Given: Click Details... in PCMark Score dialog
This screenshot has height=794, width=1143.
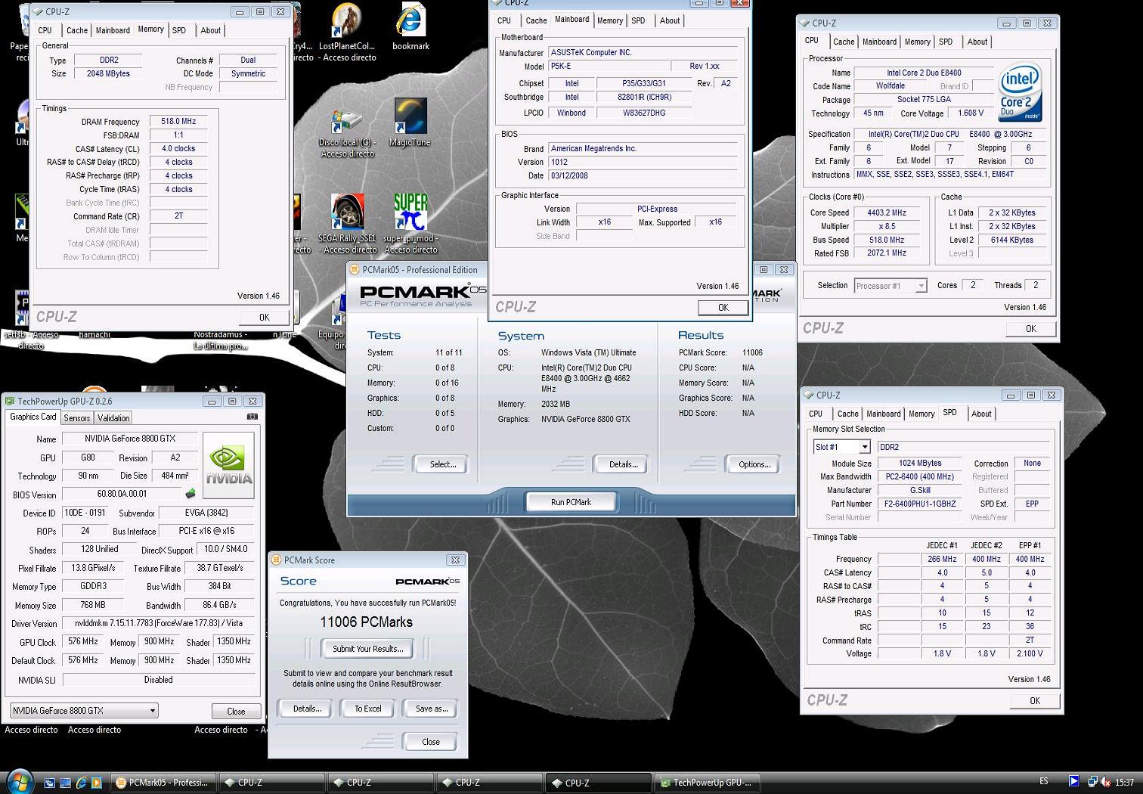Looking at the screenshot, I should pos(307,709).
